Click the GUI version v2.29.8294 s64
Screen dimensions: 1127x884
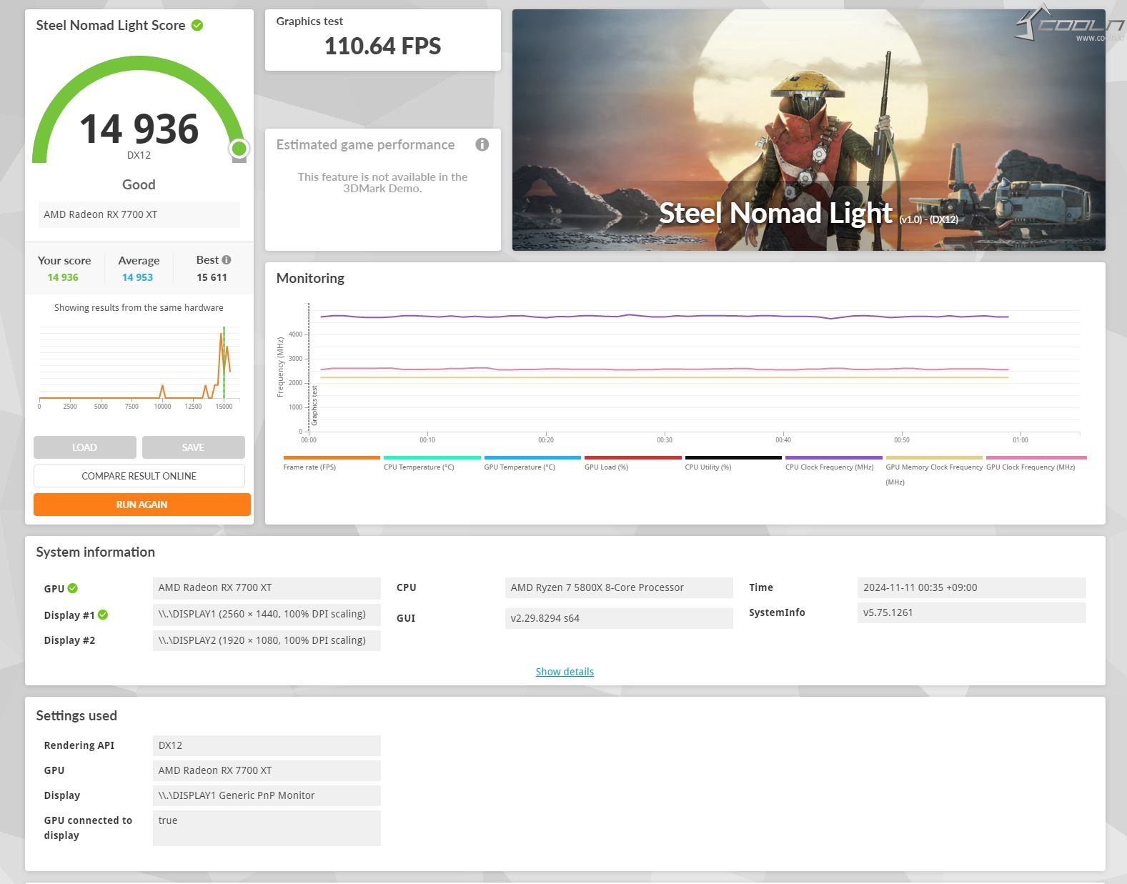(x=619, y=618)
